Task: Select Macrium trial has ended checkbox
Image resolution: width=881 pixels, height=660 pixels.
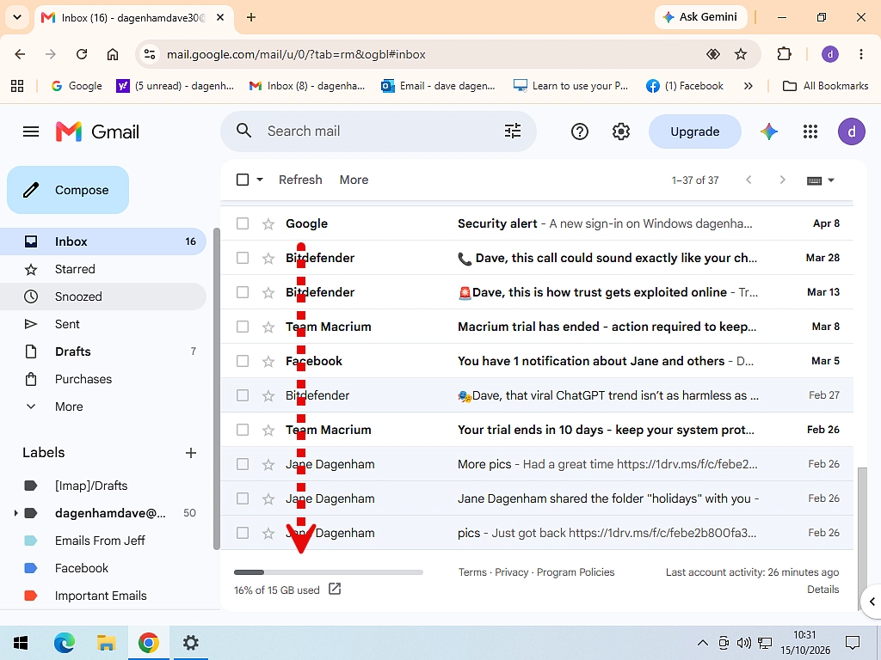Action: [243, 327]
